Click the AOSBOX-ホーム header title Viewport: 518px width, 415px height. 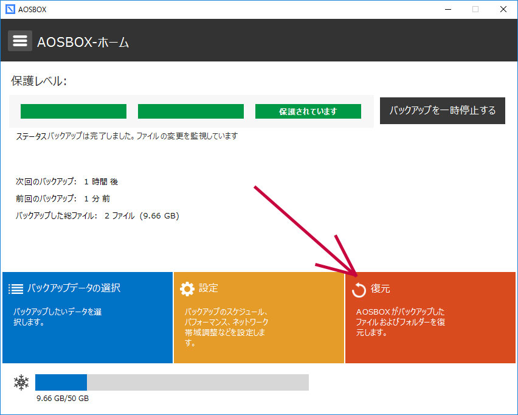click(83, 43)
